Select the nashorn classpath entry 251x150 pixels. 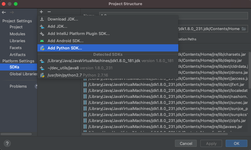166,96
